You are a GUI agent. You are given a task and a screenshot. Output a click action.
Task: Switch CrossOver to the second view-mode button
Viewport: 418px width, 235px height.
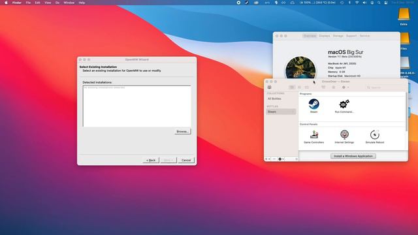click(x=299, y=87)
